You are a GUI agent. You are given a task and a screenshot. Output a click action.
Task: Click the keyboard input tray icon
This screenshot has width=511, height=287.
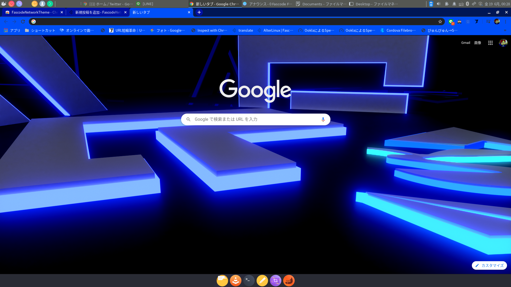(461, 4)
